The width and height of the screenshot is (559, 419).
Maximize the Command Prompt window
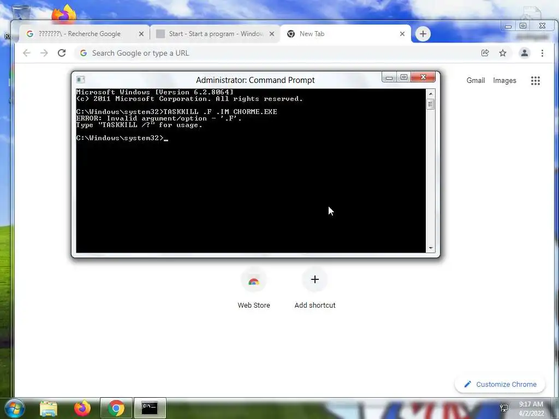(x=403, y=77)
